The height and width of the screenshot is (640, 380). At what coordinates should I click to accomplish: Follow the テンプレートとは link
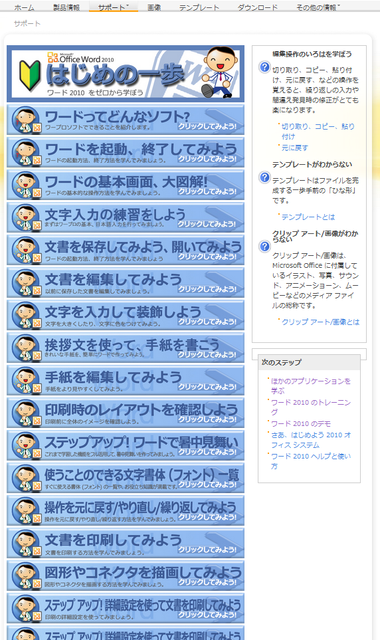(x=308, y=217)
